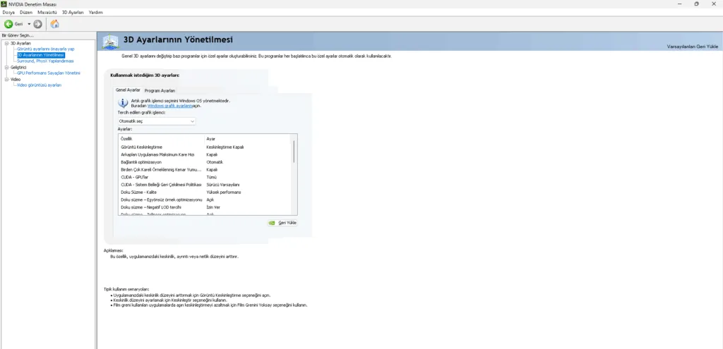
Task: Click the blue info icon in Genel Ayarlar
Action: (x=123, y=103)
